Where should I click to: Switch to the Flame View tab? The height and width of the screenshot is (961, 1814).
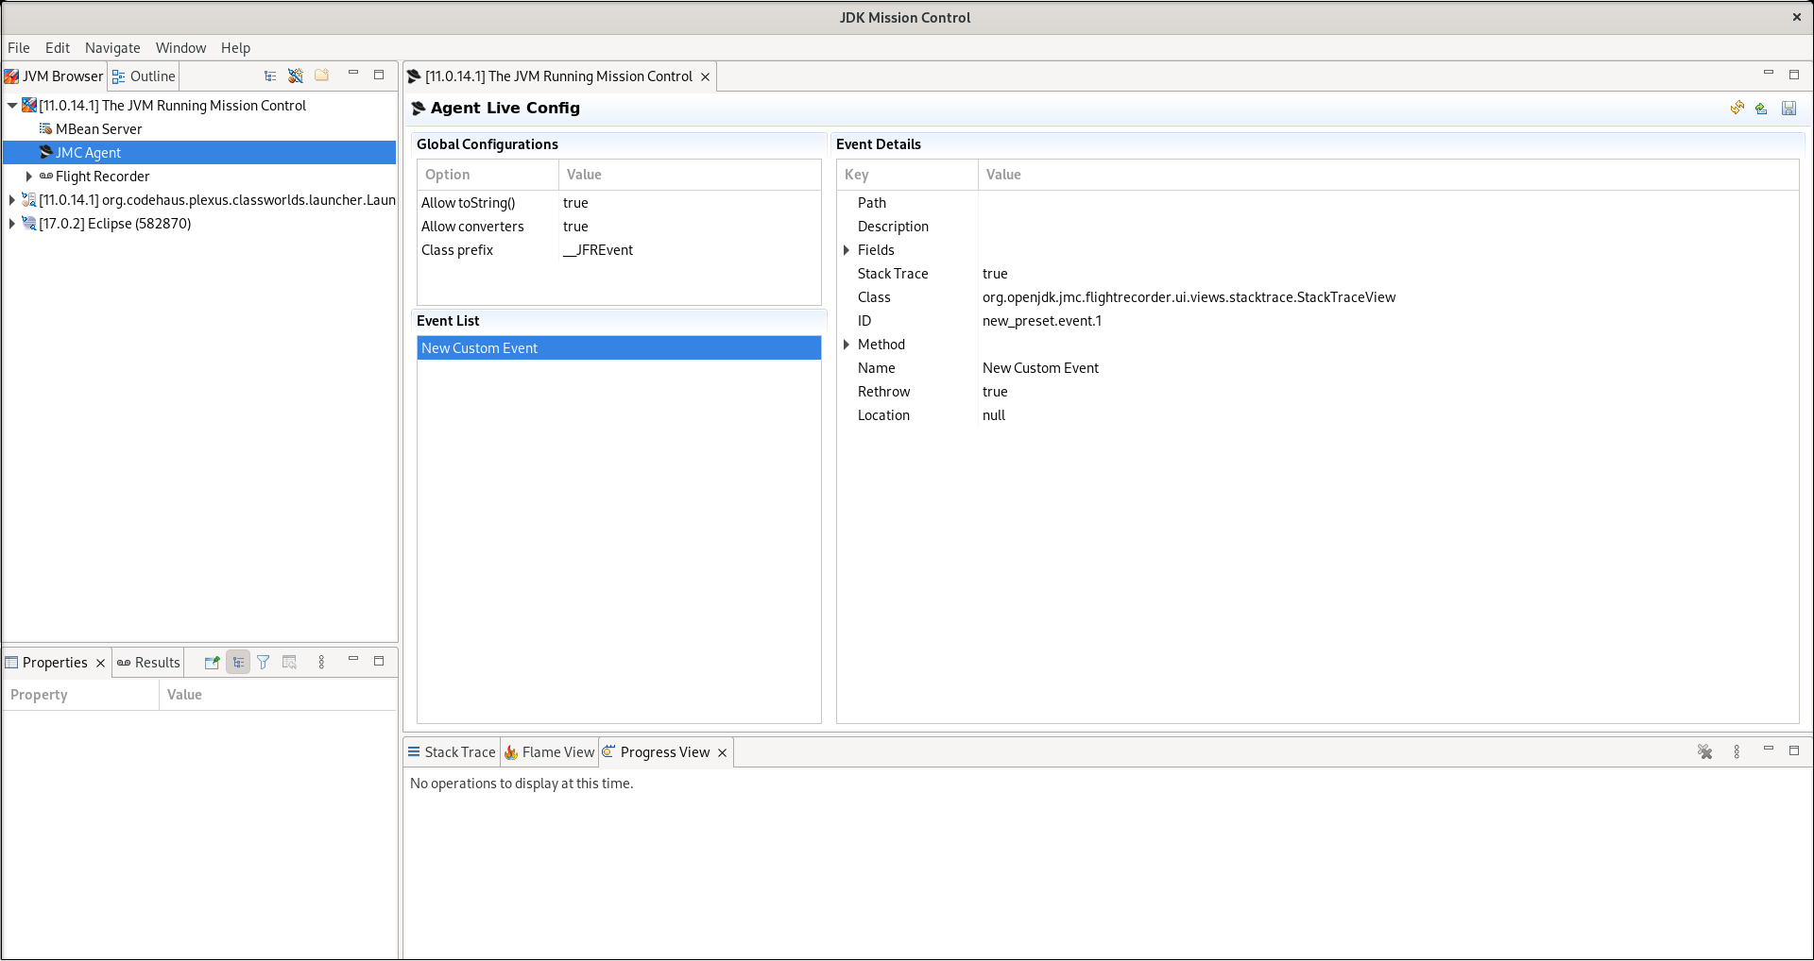click(549, 752)
